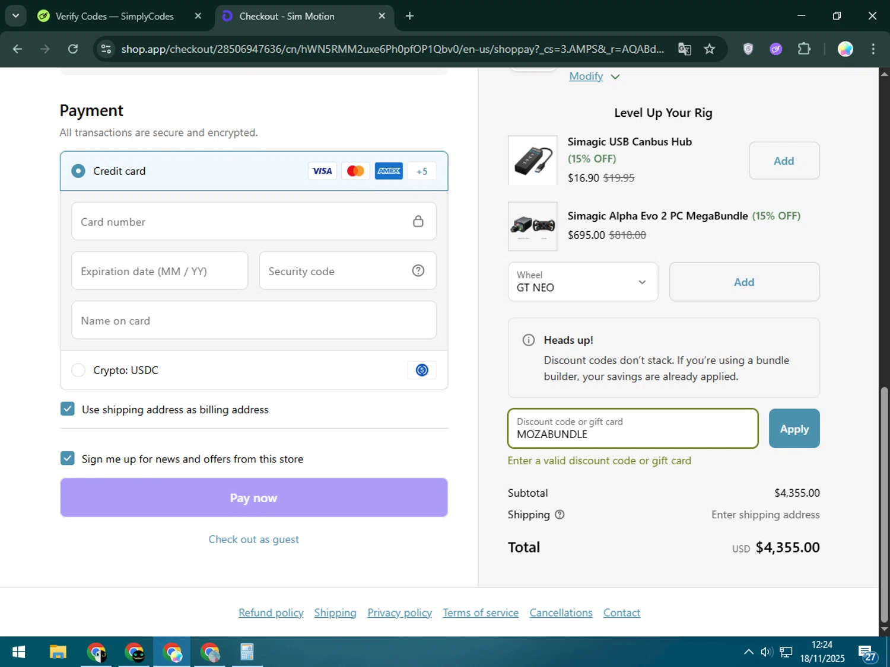Image resolution: width=890 pixels, height=667 pixels.
Task: Click Check out as guest link
Action: [x=254, y=540]
